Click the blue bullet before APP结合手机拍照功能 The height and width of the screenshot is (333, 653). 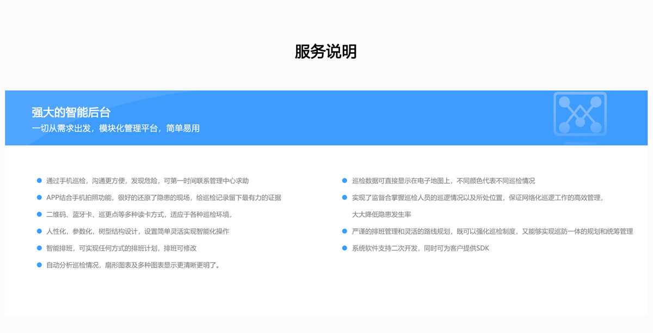(39, 198)
